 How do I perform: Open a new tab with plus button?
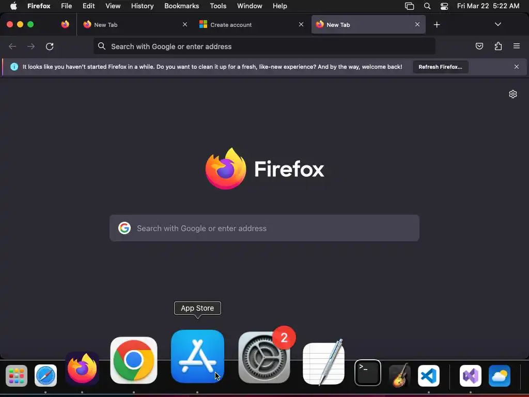(437, 25)
